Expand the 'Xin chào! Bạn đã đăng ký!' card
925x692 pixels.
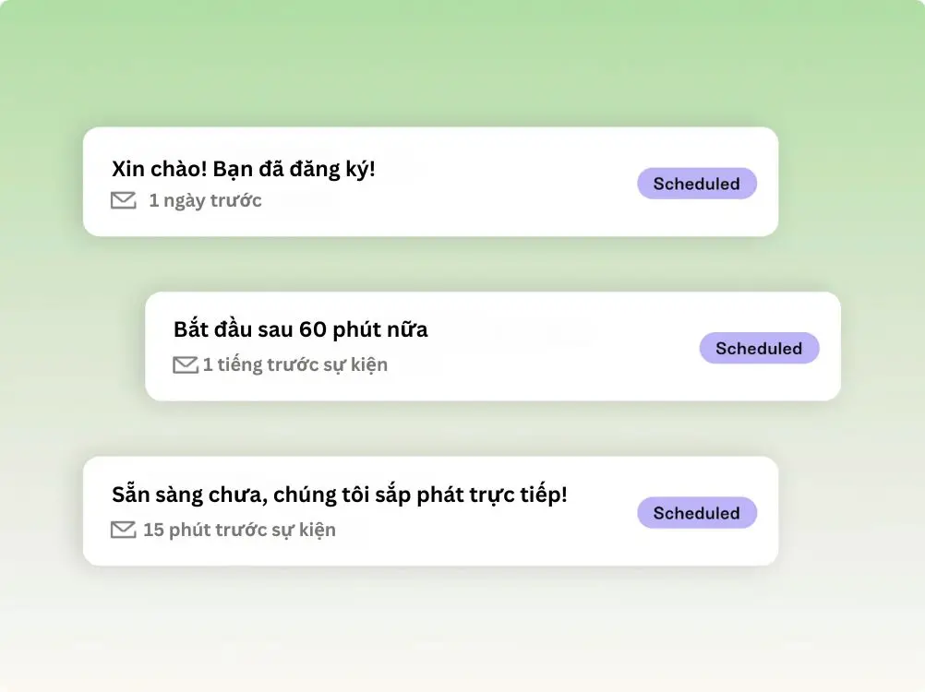point(430,181)
